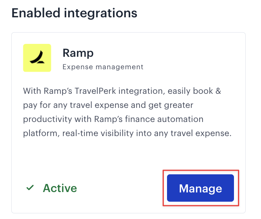Click the word TravelPerk in the description

click(x=95, y=91)
